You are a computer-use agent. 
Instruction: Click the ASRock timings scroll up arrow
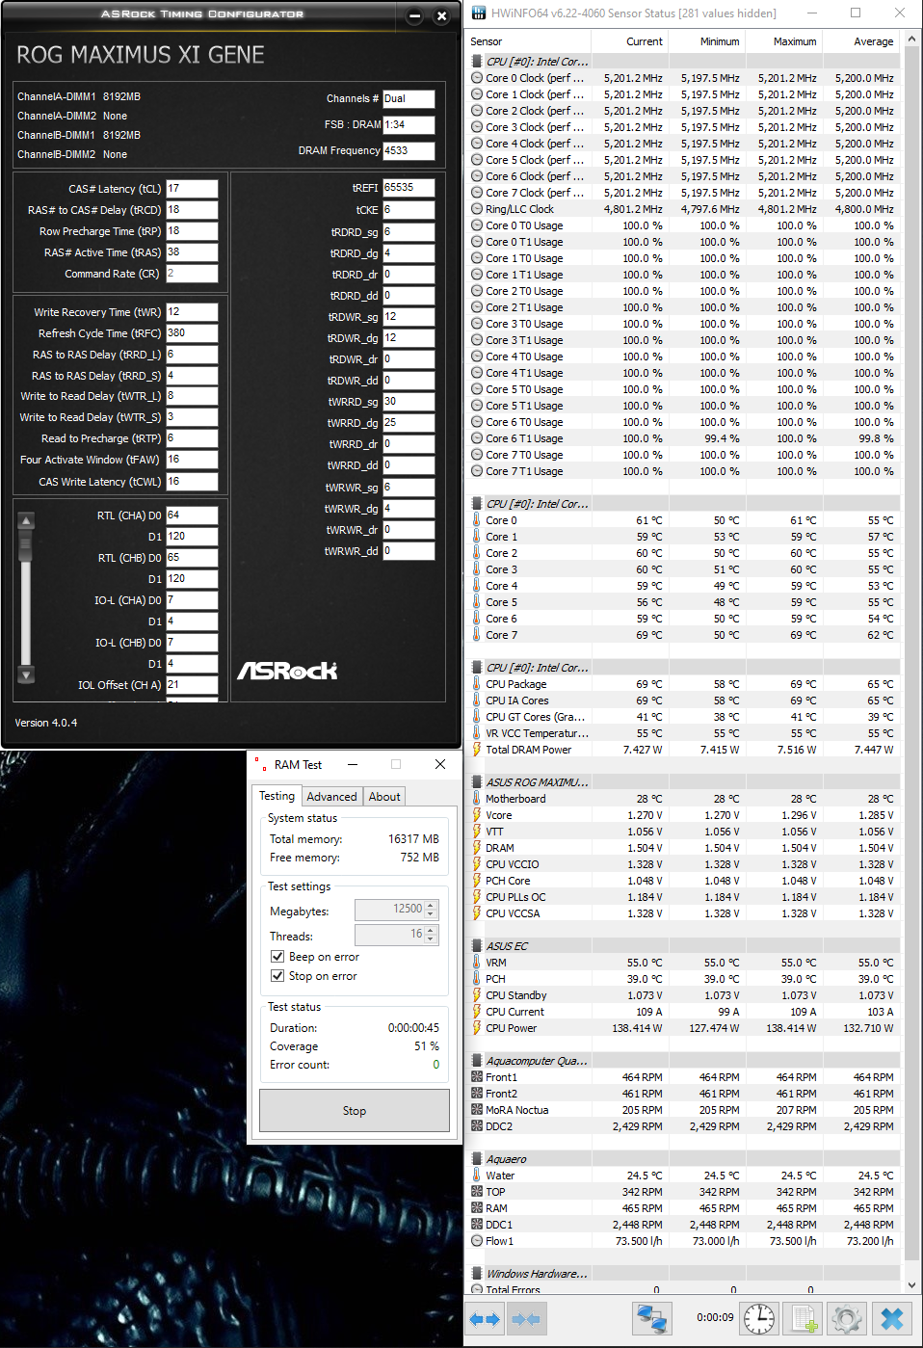[27, 521]
